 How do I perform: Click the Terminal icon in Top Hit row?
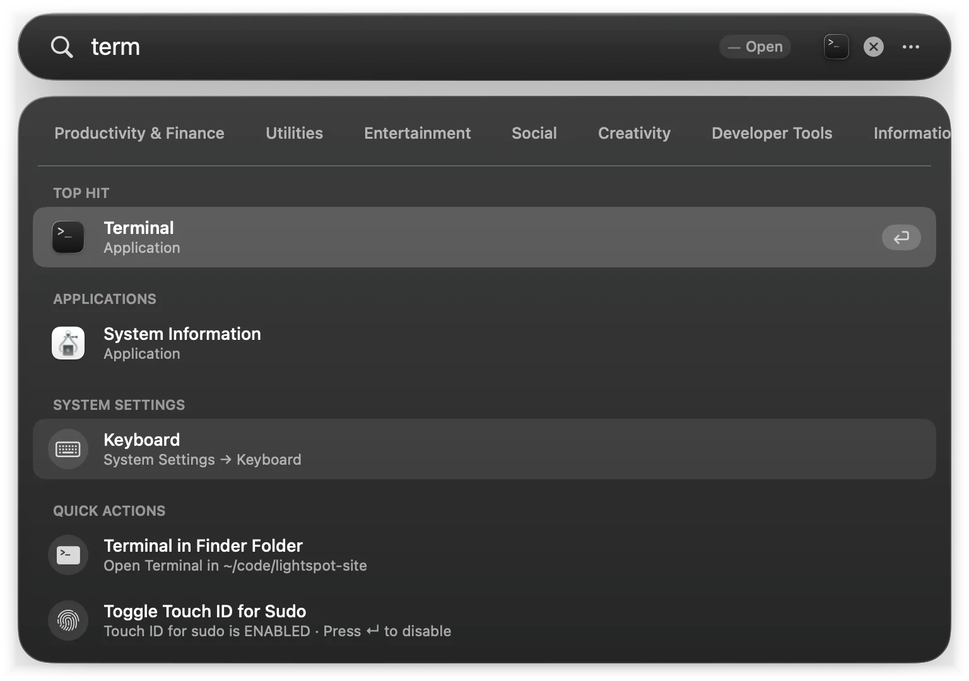pos(68,237)
